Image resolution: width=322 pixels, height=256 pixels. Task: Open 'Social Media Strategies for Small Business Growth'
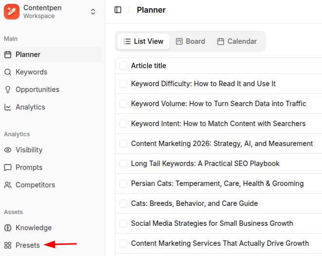tap(212, 223)
